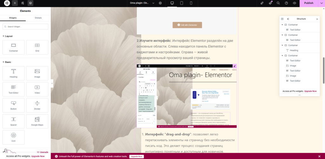The height and width of the screenshot is (159, 325).
Task: Open the rocket checklist icon
Action: [262, 3]
